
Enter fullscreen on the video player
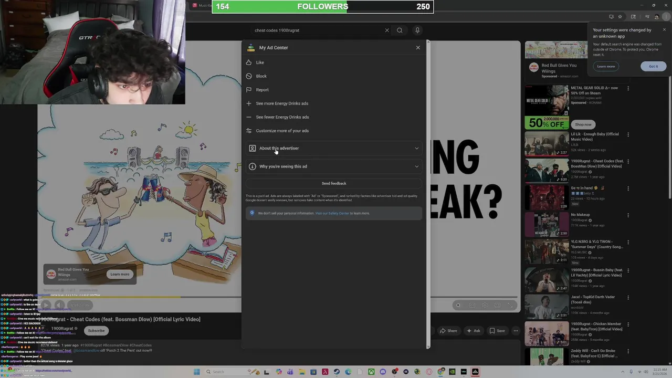click(510, 305)
